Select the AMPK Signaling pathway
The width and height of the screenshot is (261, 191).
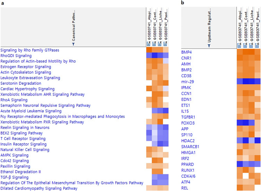(14, 155)
